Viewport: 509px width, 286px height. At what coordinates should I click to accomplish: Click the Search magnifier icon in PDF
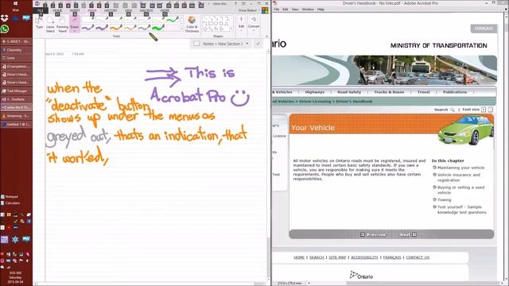click(x=453, y=110)
